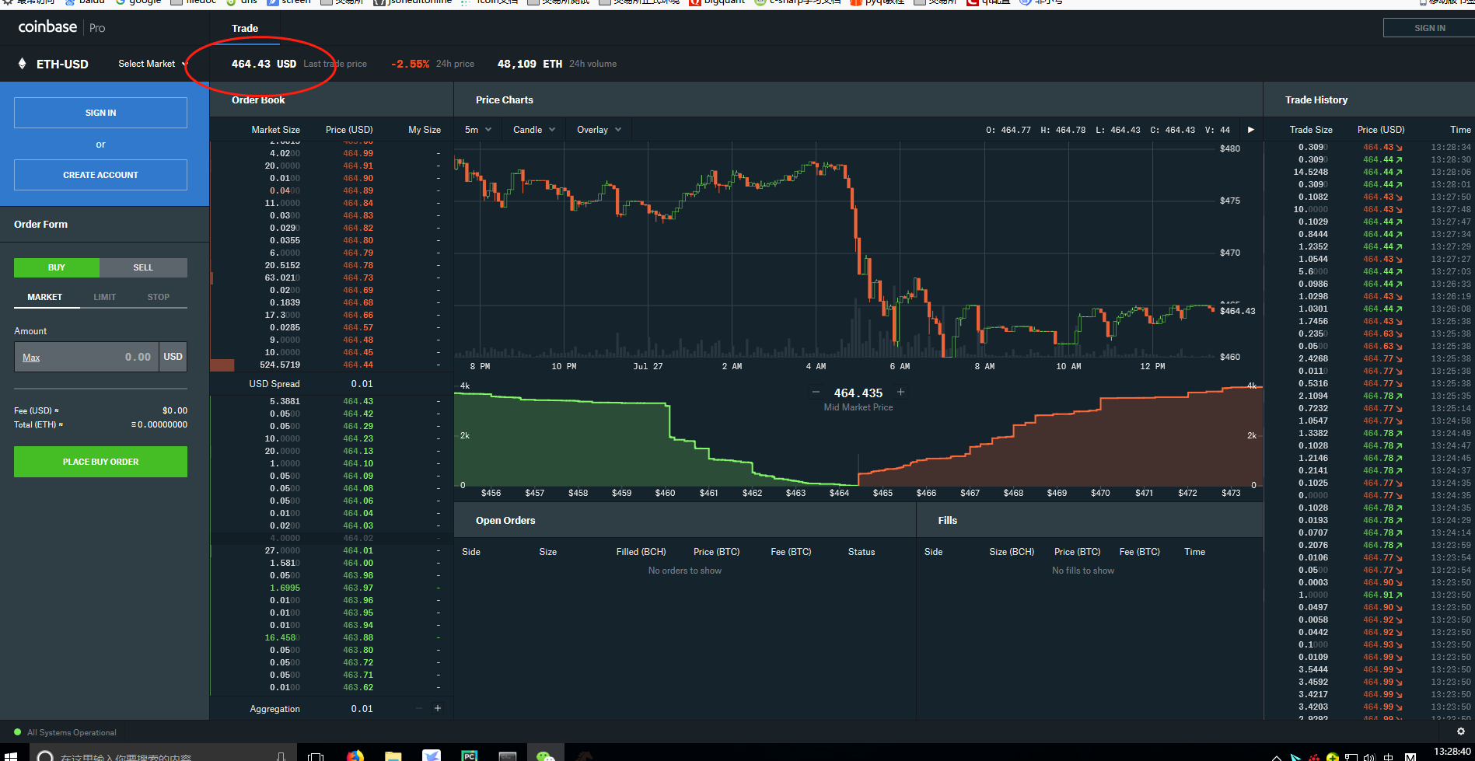The height and width of the screenshot is (761, 1475).
Task: Open the 5m timeframe dropdown
Action: pos(478,130)
